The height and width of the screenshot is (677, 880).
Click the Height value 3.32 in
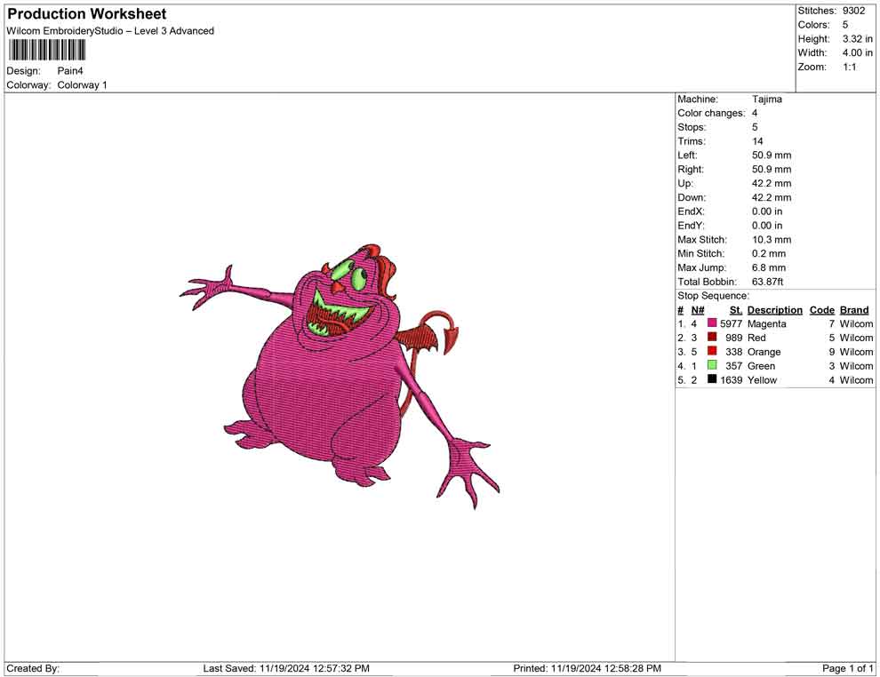(858, 39)
